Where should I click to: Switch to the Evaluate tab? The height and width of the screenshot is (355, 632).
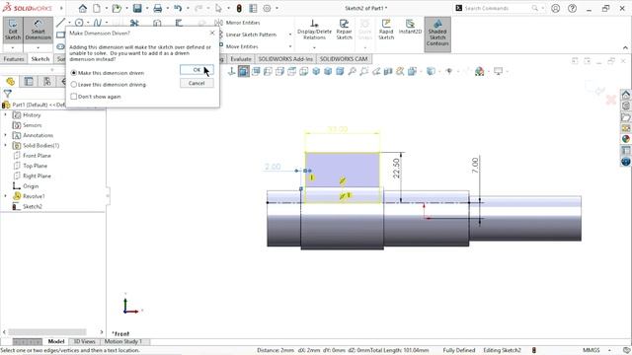241,59
